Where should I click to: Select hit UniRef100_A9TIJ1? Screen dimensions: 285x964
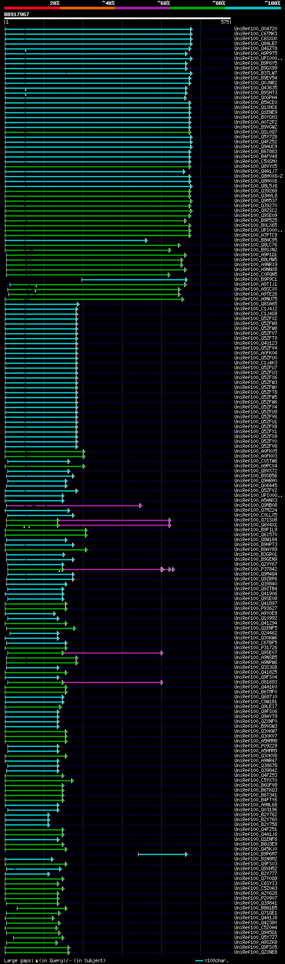[256, 284]
